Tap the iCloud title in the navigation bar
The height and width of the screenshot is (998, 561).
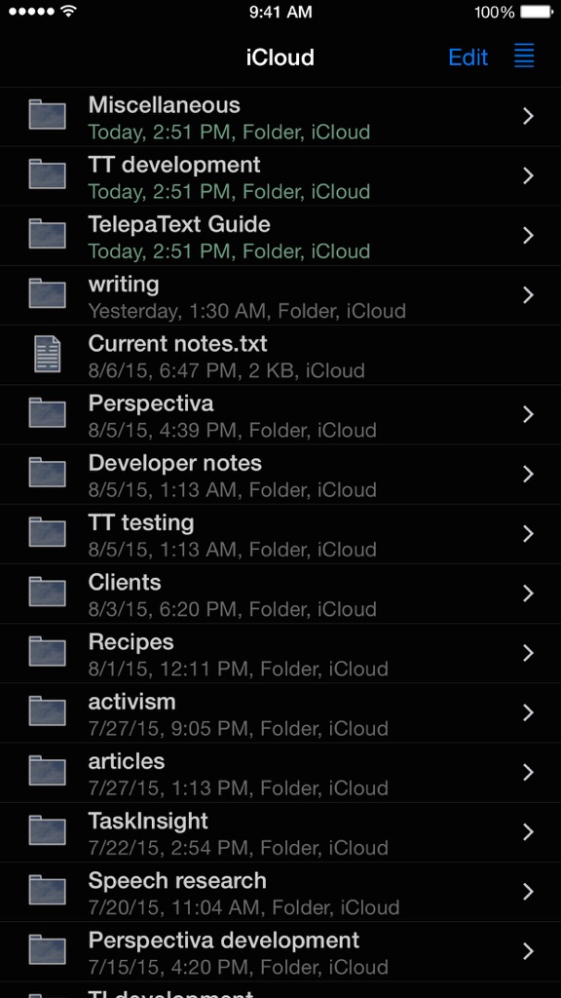[280, 58]
